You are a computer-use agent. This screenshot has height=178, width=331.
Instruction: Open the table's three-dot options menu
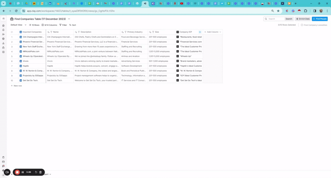pos(69,19)
